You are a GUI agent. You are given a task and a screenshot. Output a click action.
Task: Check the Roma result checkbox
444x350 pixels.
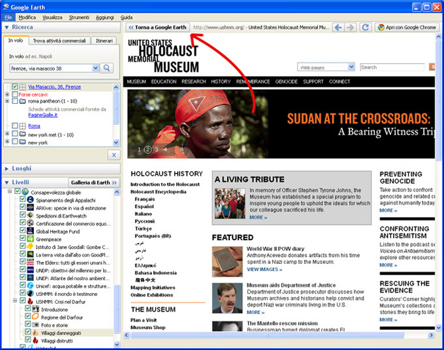15,126
